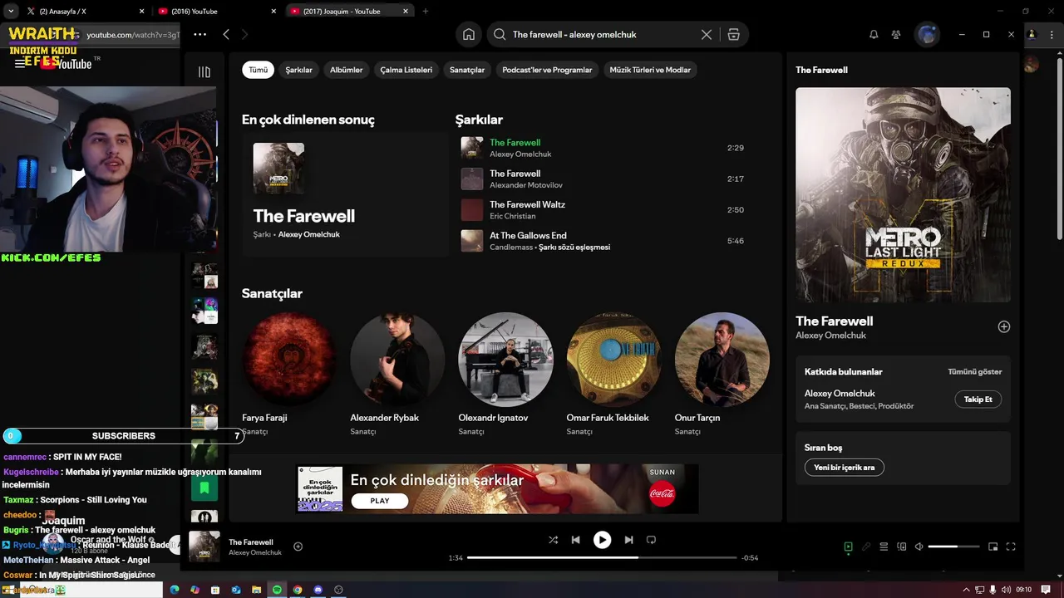The width and height of the screenshot is (1064, 598).
Task: Open Olexandr Ignatov artist card
Action: coord(505,375)
